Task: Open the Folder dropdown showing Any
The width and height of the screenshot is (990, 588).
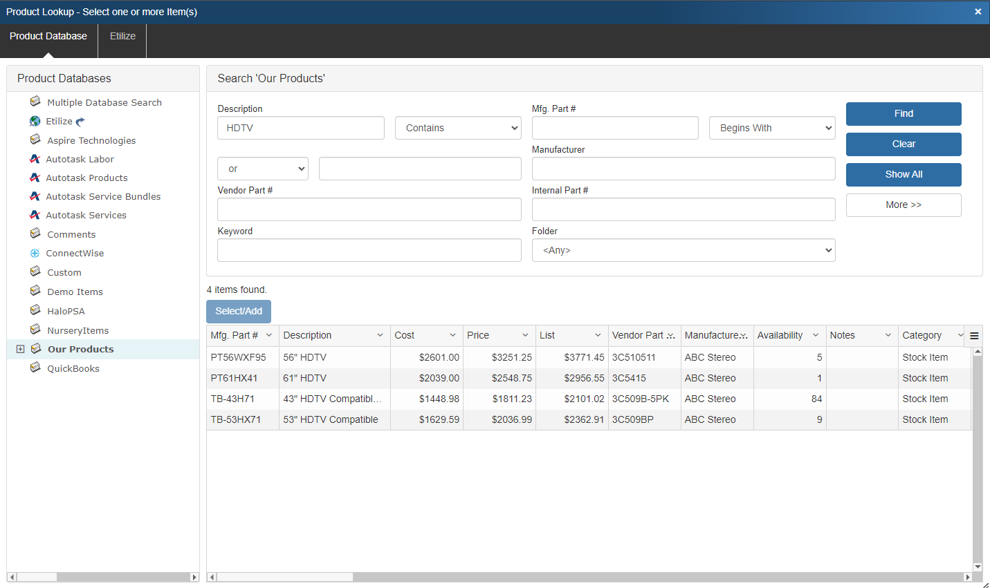Action: coord(683,250)
